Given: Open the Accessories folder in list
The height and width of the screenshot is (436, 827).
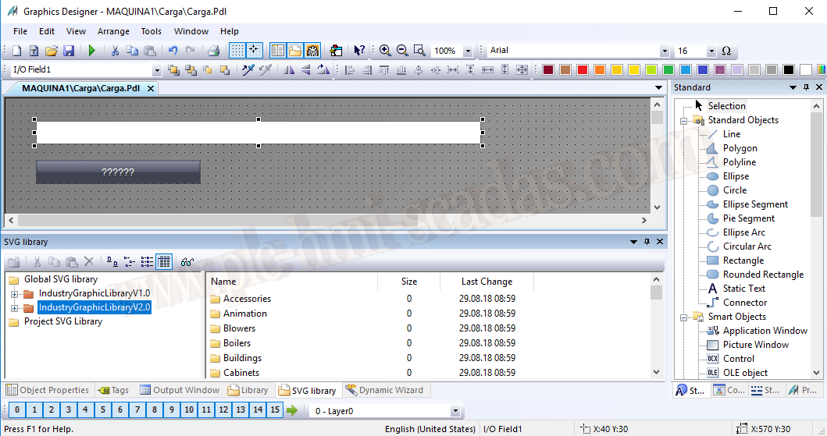Looking at the screenshot, I should (x=247, y=299).
